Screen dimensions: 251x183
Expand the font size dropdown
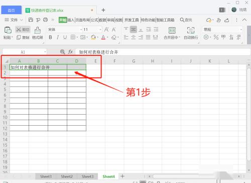tap(100, 30)
